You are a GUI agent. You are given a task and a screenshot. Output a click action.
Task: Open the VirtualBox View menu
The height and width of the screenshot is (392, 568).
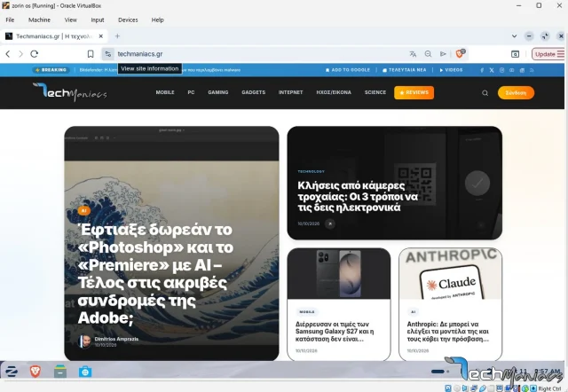pyautogui.click(x=71, y=20)
